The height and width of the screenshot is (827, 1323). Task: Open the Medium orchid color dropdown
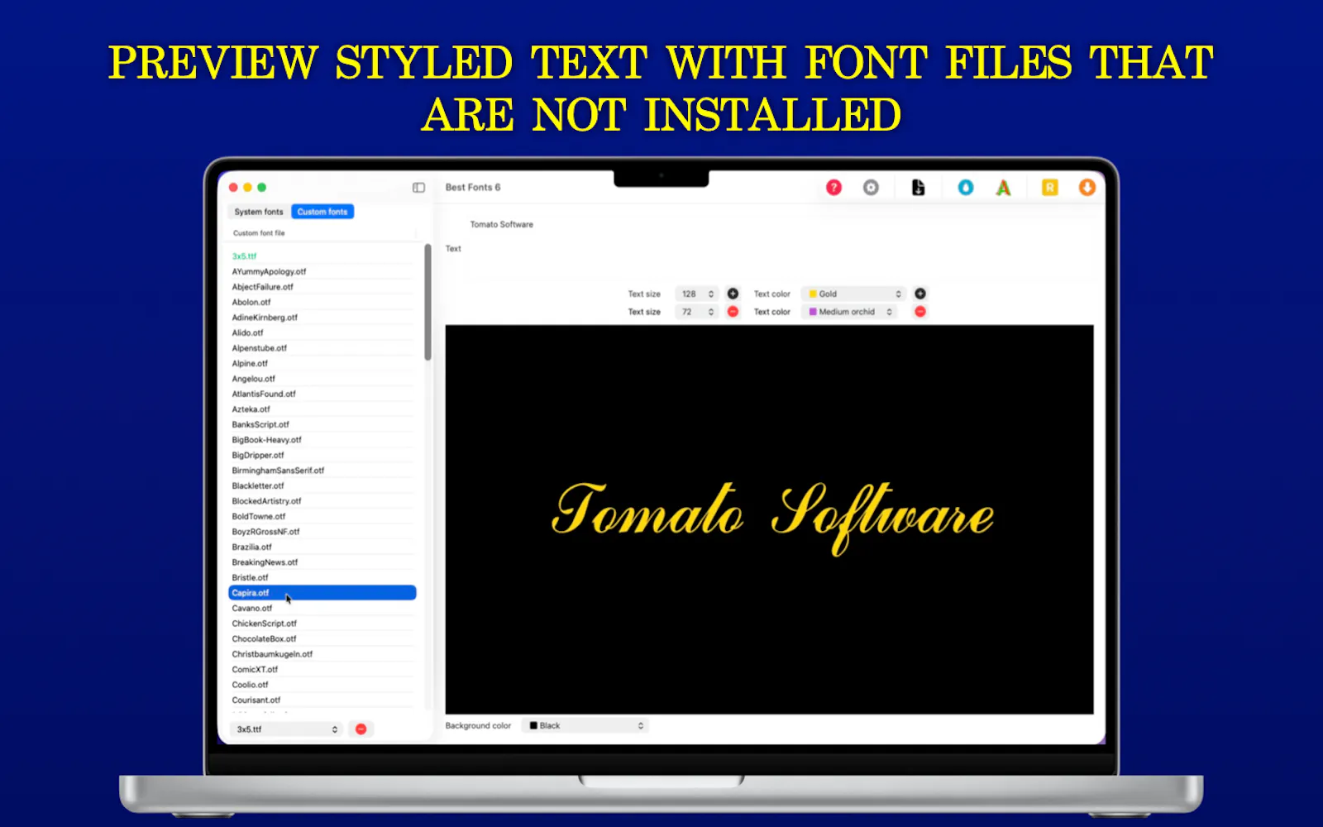tap(849, 312)
